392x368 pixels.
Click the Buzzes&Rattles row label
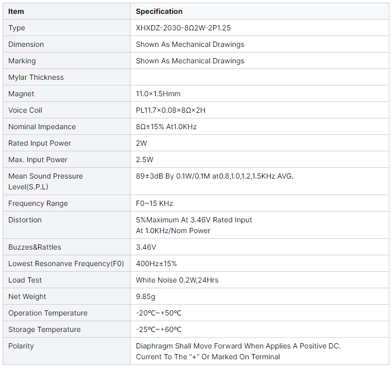[x=35, y=247]
